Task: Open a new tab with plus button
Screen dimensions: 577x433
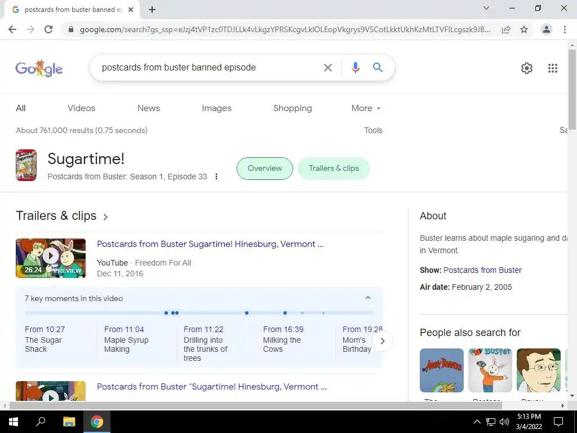Action: point(152,10)
